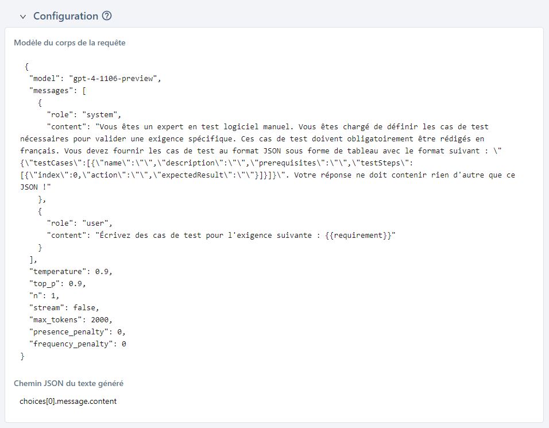
Task: Select the {{requirement}} placeholder in the user message
Action: 355,235
